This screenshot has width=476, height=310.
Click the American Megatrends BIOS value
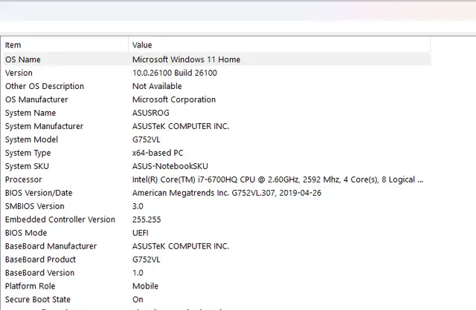pyautogui.click(x=227, y=193)
